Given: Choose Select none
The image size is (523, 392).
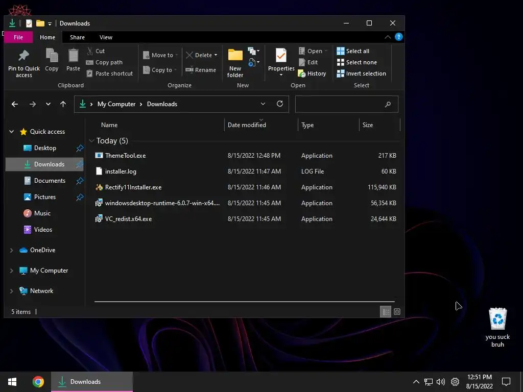Looking at the screenshot, I should [x=357, y=62].
